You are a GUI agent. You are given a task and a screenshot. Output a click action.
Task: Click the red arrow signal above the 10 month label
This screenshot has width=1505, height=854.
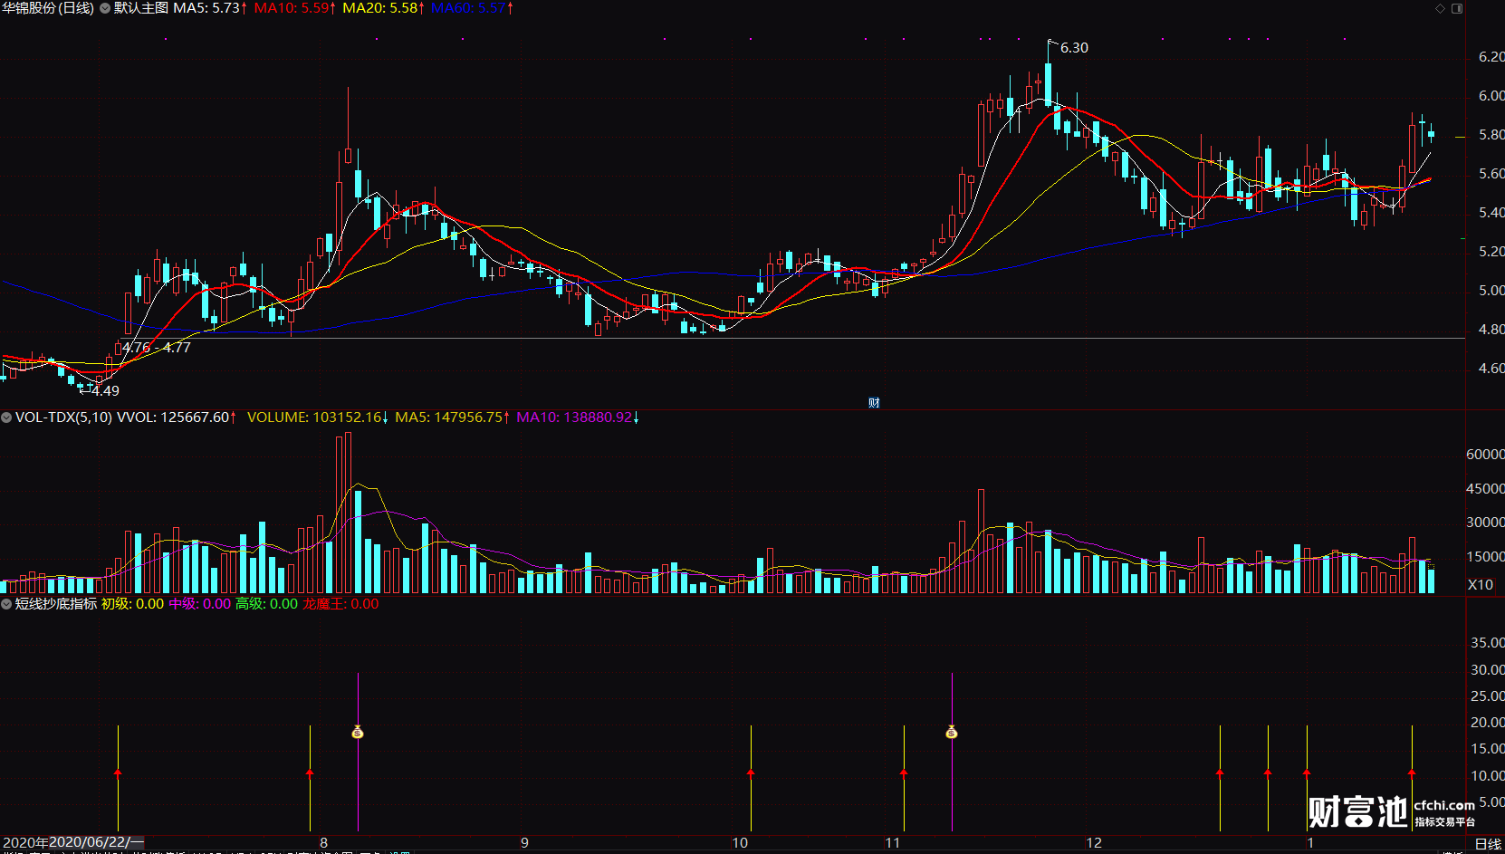[751, 773]
